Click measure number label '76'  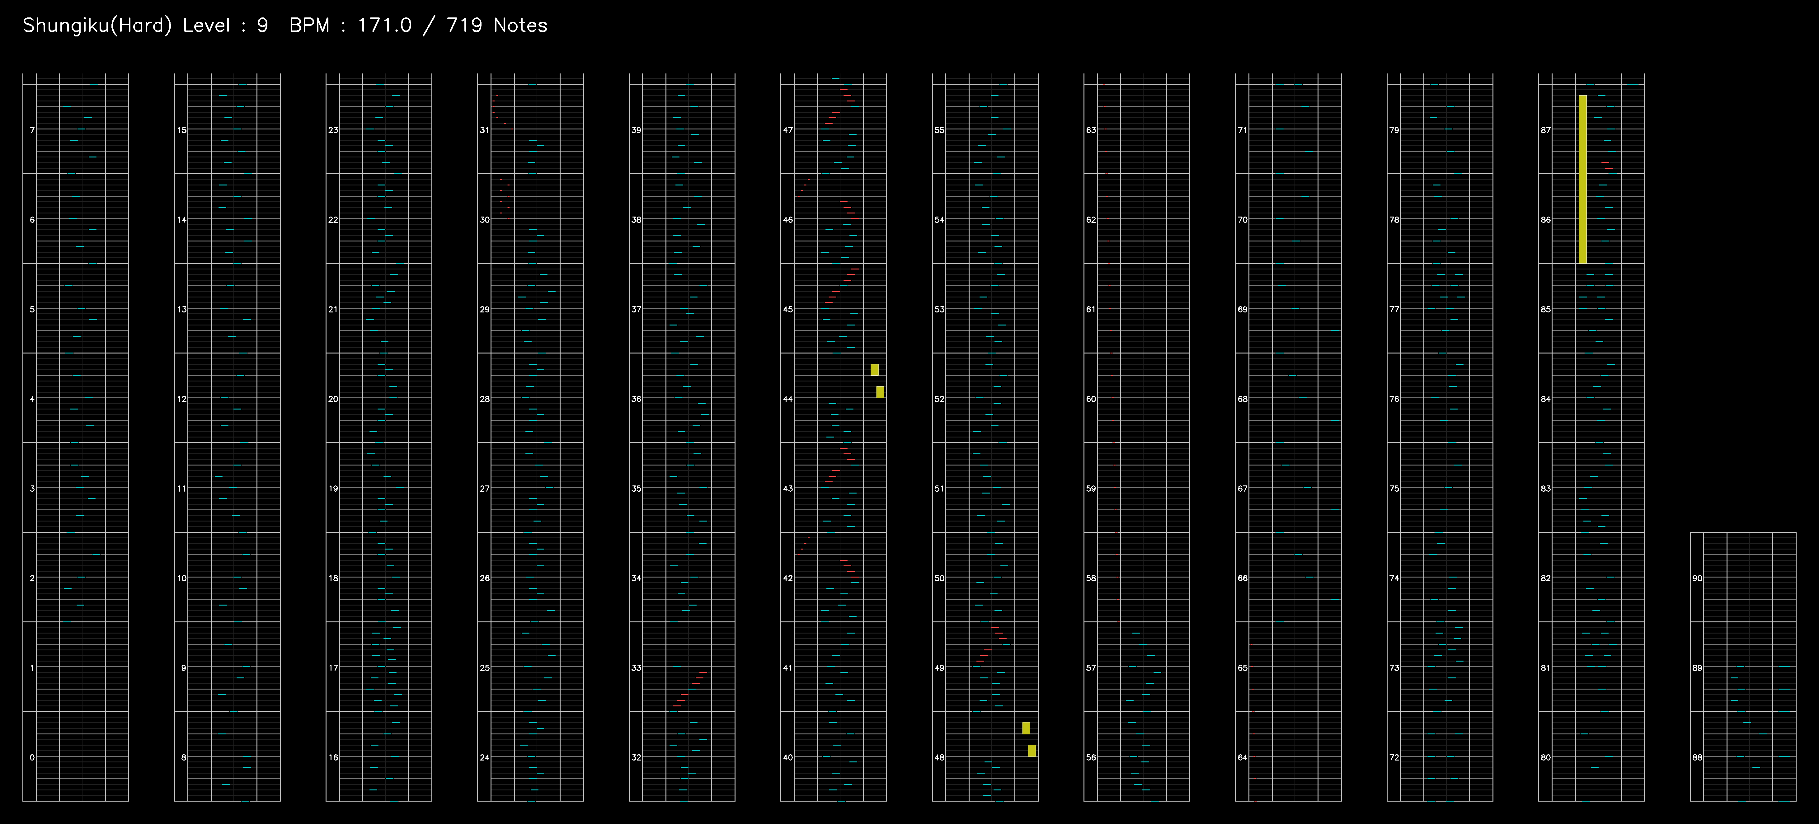[1394, 399]
